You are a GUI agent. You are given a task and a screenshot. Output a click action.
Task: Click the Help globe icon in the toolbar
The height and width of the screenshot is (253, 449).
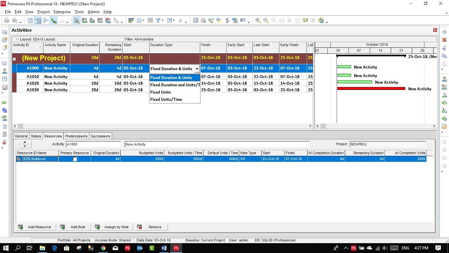[321, 21]
